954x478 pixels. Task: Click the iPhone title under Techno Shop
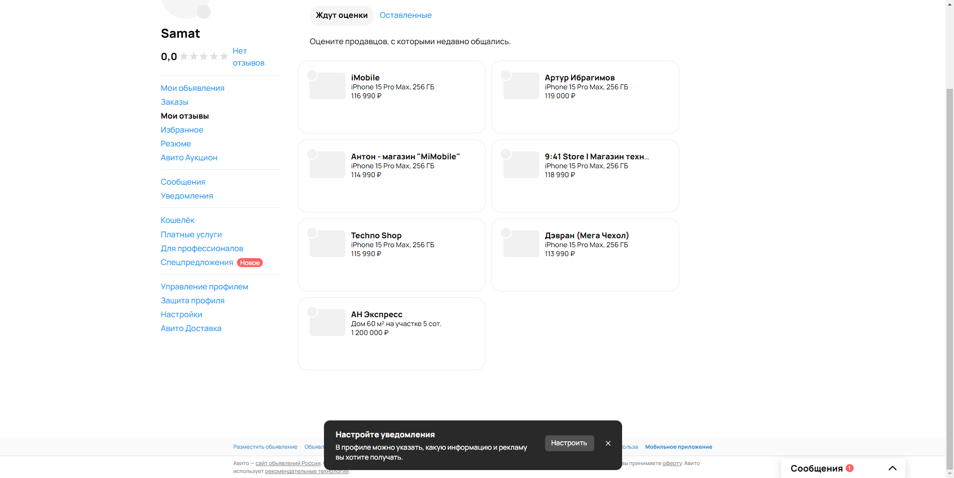[393, 245]
